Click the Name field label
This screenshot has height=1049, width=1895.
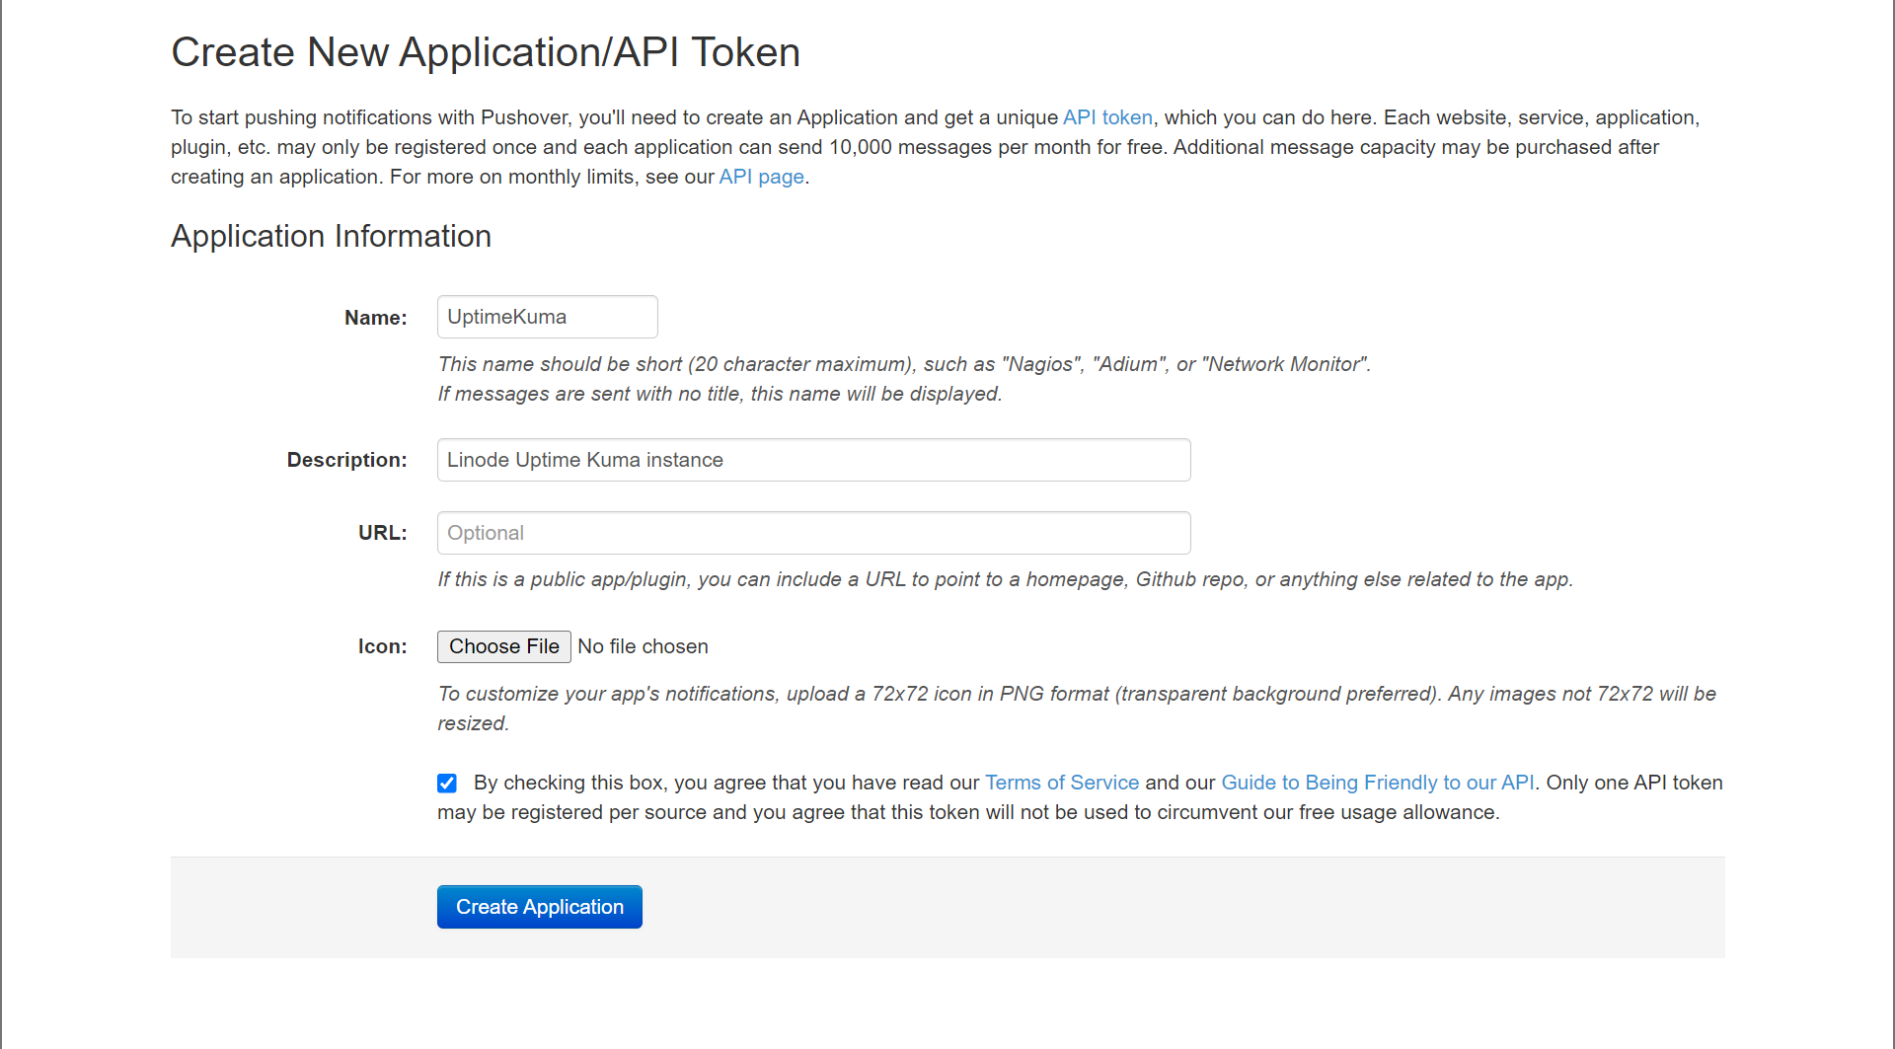coord(375,318)
